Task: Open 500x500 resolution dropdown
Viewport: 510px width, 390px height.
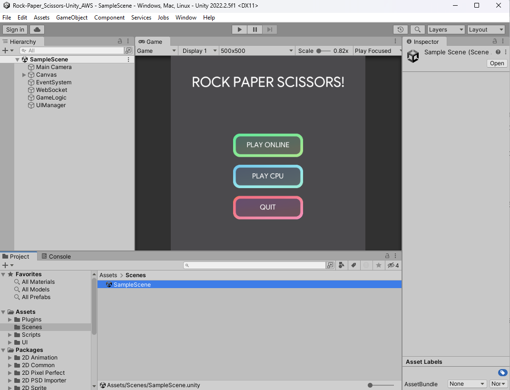Action: 256,51
